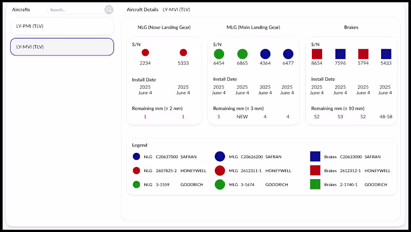Click MLG remaining value 5
The width and height of the screenshot is (411, 232).
[219, 117]
